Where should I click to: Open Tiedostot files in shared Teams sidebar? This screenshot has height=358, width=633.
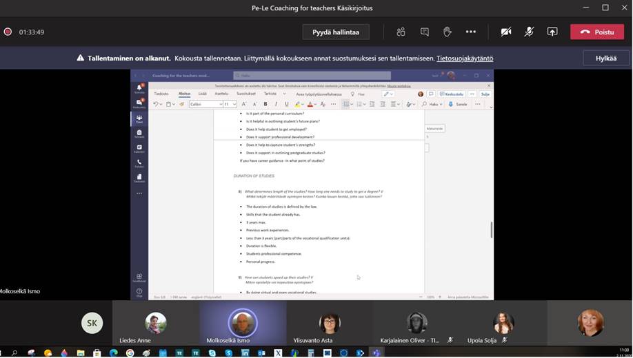(x=139, y=178)
